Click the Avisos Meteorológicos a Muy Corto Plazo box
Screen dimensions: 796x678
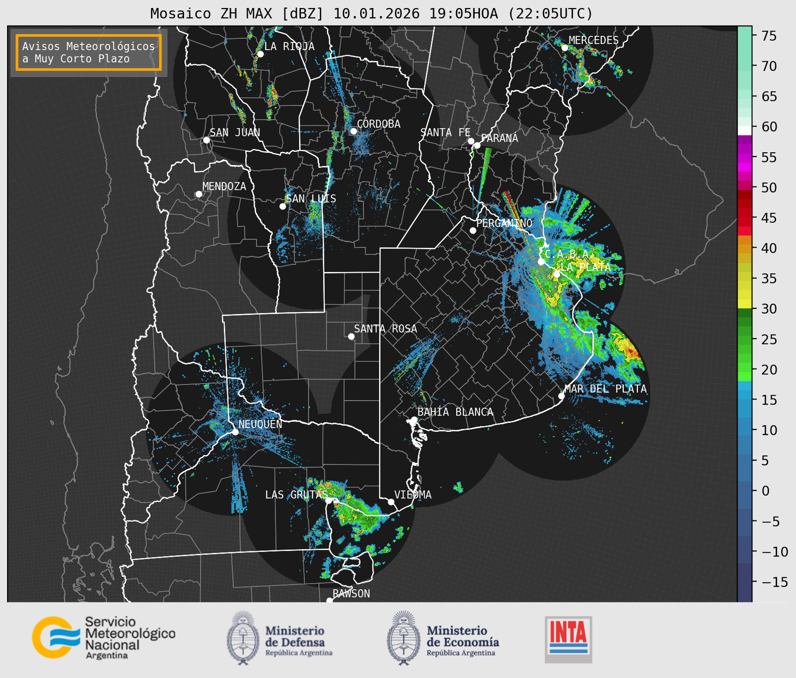89,52
